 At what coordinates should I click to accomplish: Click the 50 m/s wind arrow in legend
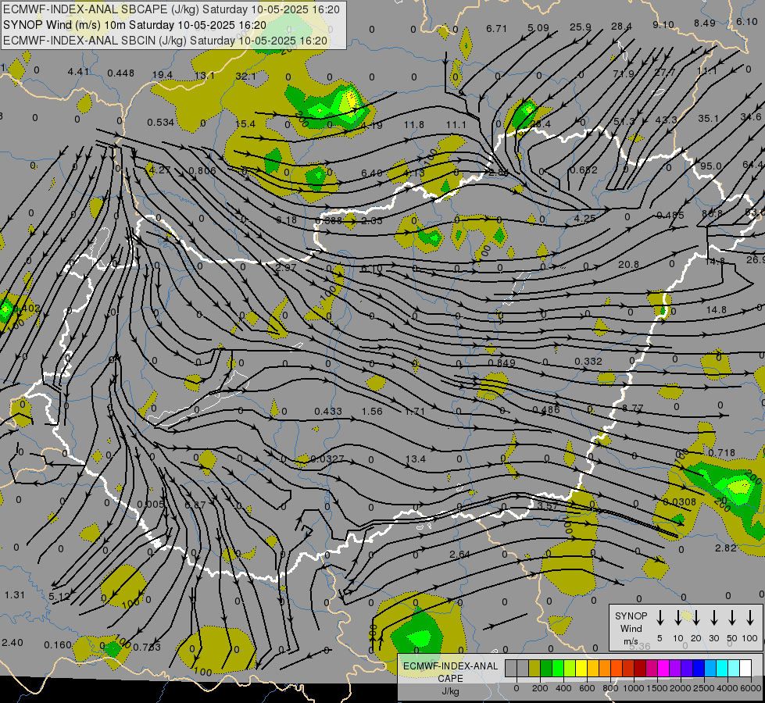[732, 618]
